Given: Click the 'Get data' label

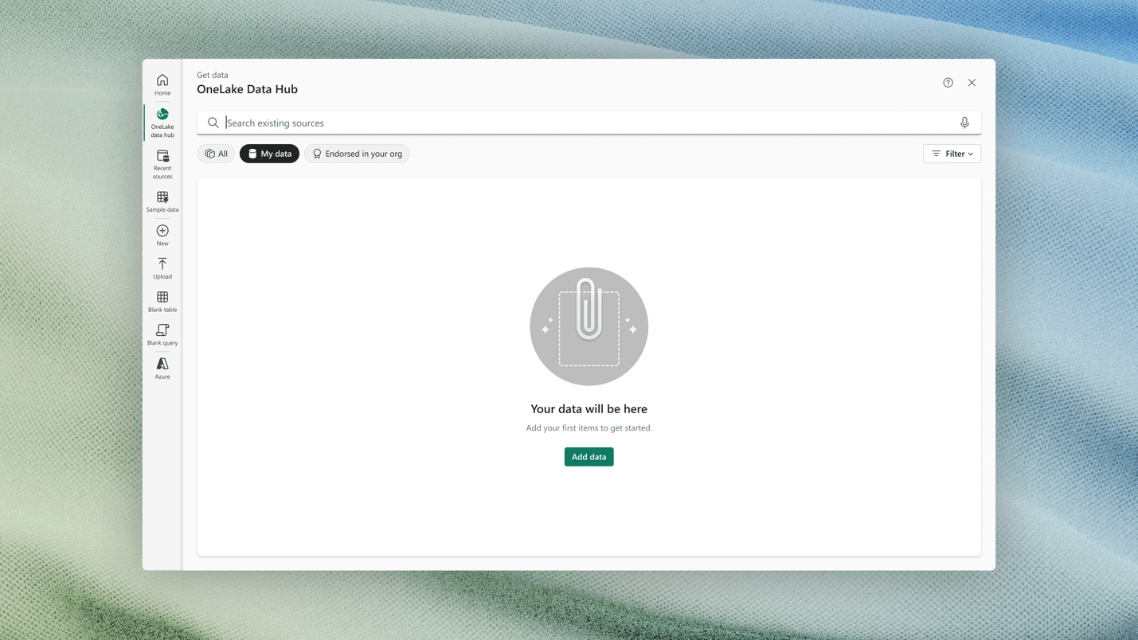Looking at the screenshot, I should pos(213,75).
